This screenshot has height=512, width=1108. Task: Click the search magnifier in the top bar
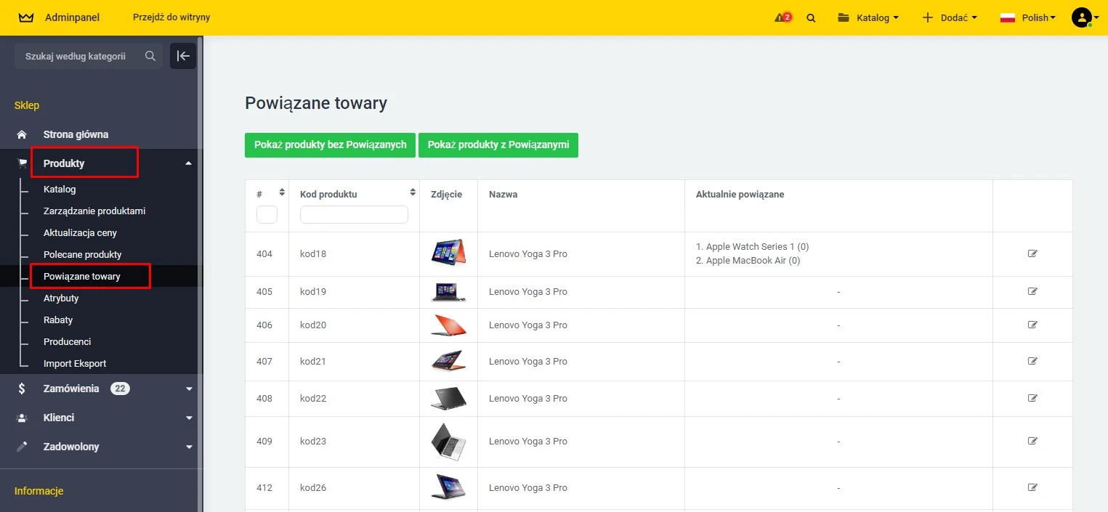click(x=811, y=17)
